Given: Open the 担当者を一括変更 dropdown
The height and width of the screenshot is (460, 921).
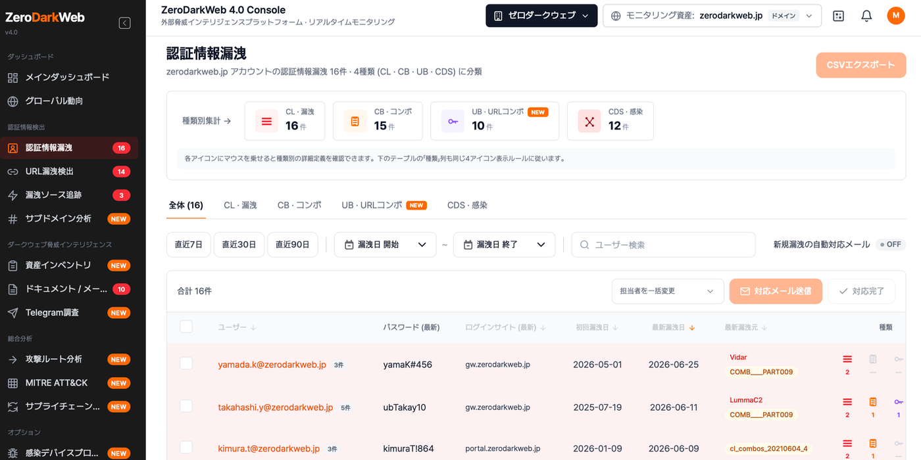Looking at the screenshot, I should click(667, 291).
